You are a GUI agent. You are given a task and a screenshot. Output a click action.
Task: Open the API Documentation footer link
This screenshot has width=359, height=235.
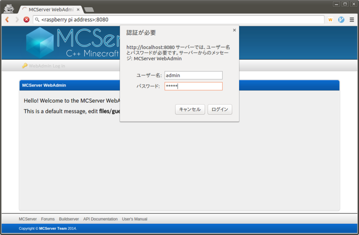click(x=100, y=219)
